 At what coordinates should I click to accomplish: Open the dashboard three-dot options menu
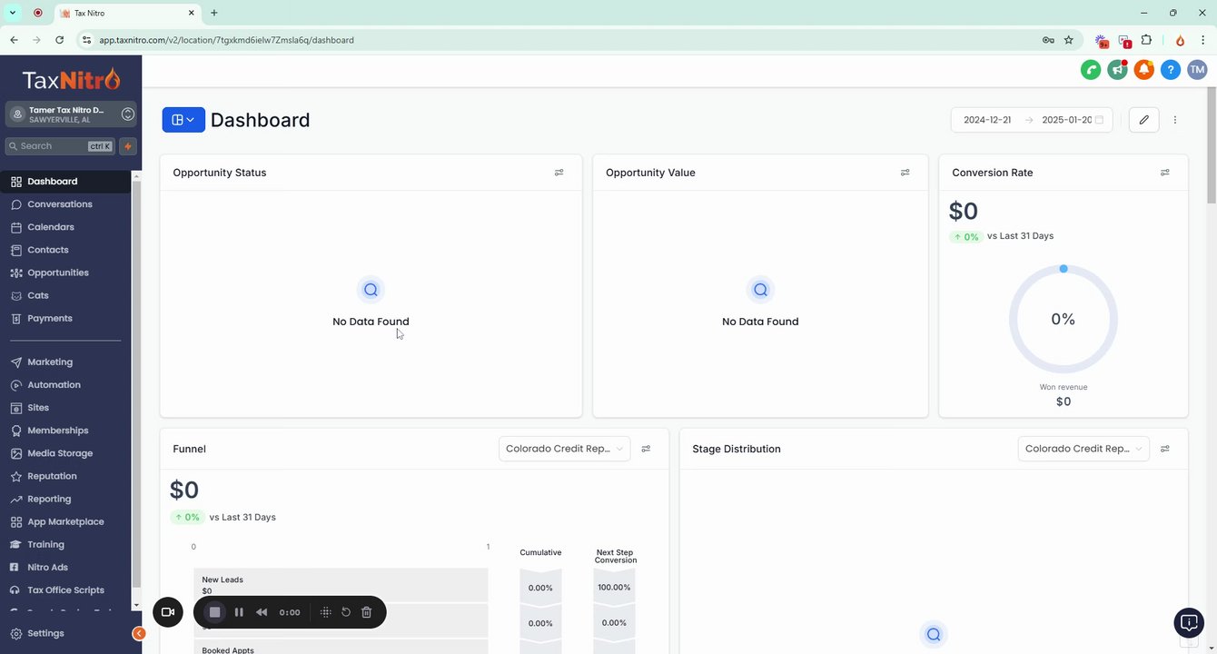tap(1175, 120)
